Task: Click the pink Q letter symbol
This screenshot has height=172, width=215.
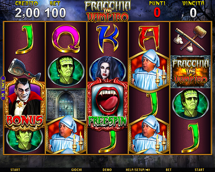Action: pos(66,39)
